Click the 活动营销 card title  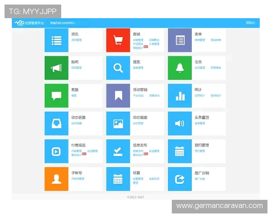140,90
